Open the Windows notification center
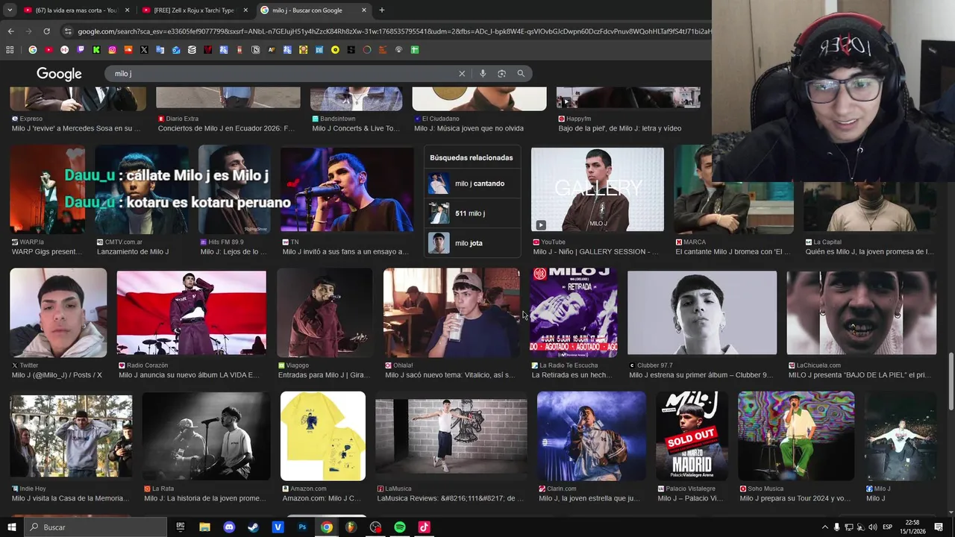The height and width of the screenshot is (537, 955). (939, 527)
